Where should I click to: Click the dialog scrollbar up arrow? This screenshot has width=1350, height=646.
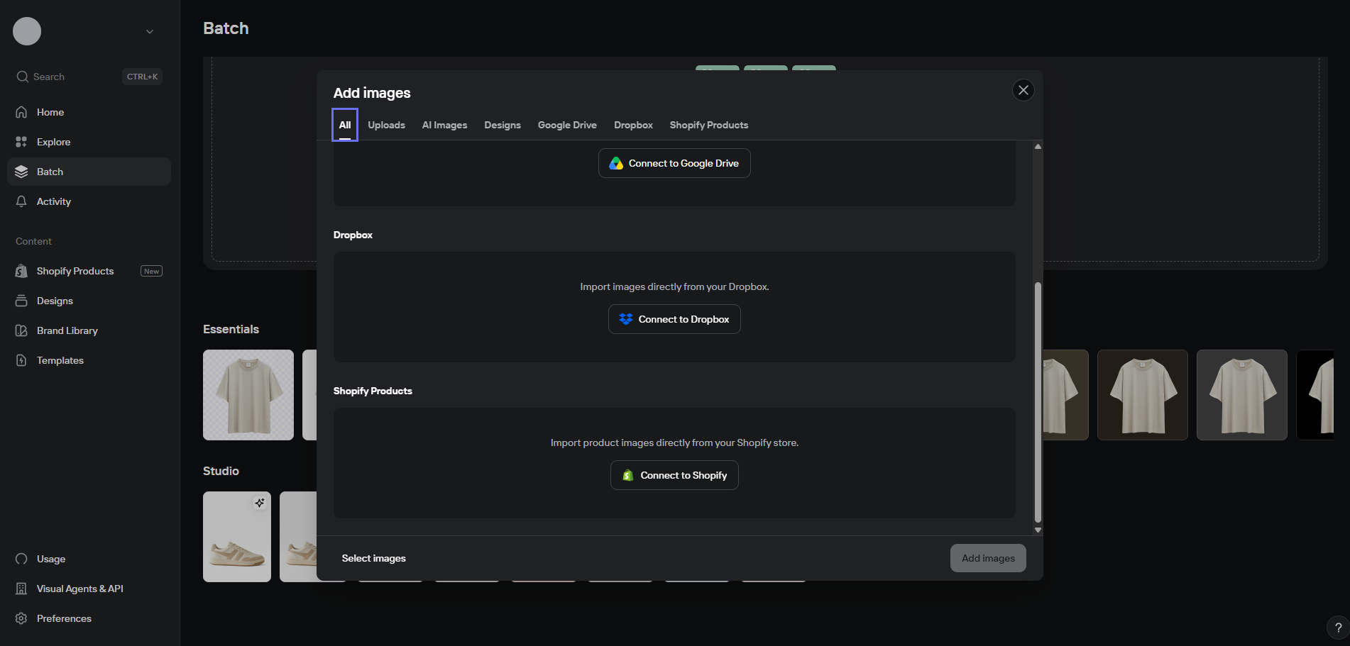1038,147
